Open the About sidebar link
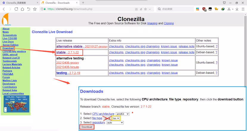The width and height of the screenshot is (247, 131). [x=6, y=29]
